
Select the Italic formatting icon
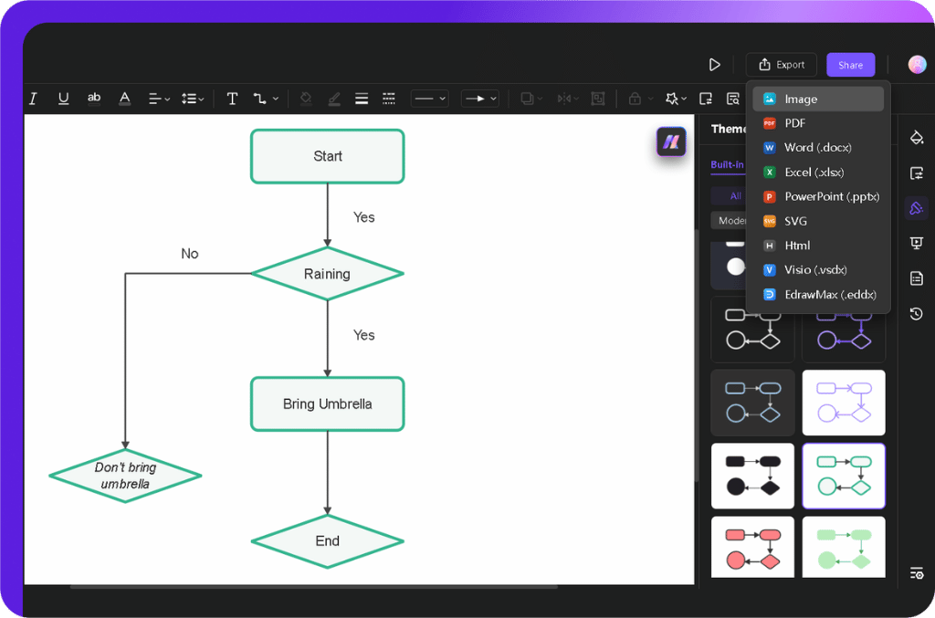click(x=32, y=98)
